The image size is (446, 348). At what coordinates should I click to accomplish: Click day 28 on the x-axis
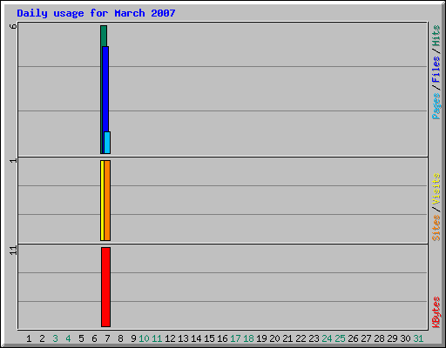[x=379, y=338]
